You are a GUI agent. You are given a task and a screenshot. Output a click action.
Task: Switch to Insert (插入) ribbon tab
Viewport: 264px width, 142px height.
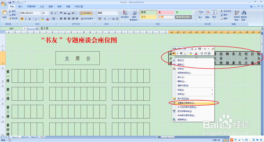pyautogui.click(x=20, y=7)
